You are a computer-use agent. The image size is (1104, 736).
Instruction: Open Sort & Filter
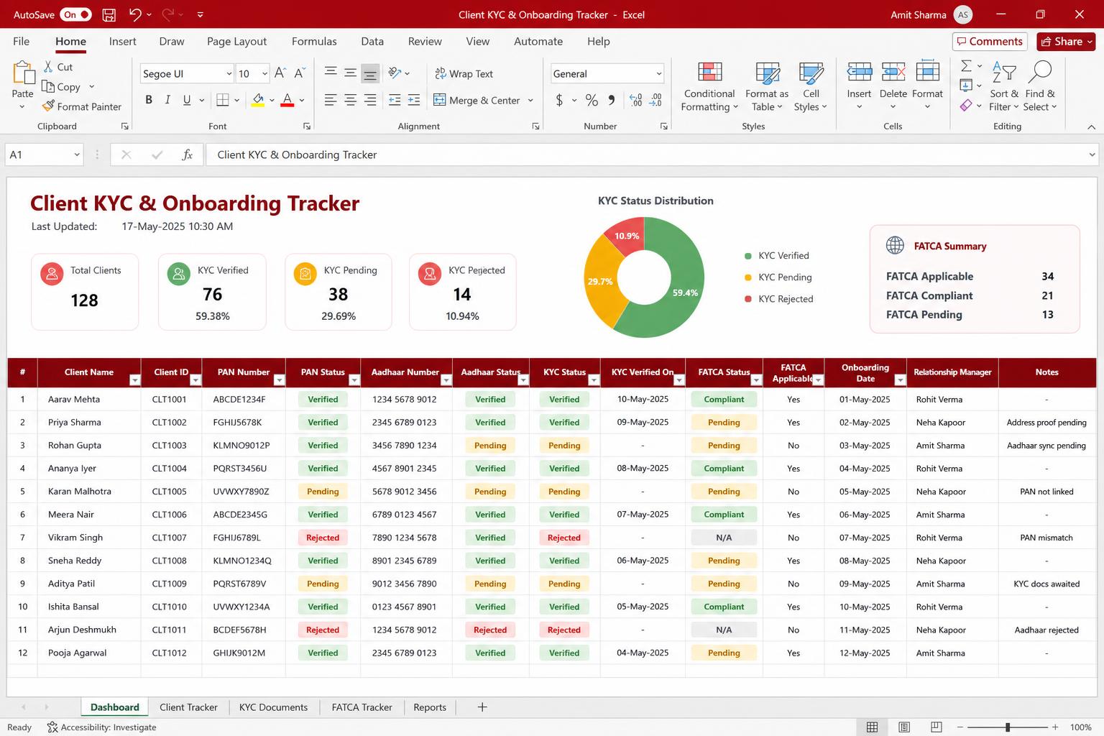pyautogui.click(x=1004, y=86)
